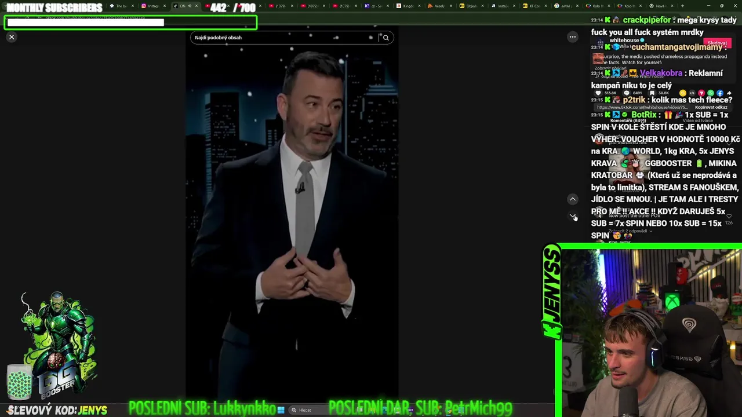Open the three-dot more options menu
The image size is (742, 417).
(x=573, y=37)
